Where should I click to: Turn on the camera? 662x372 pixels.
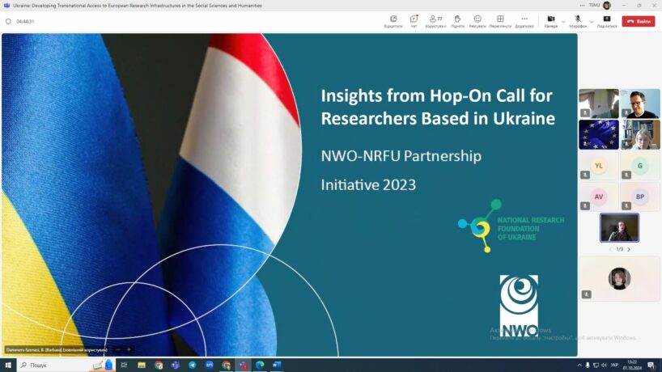550,20
